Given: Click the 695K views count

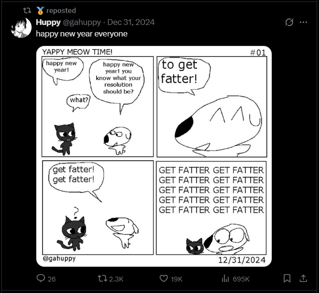Looking at the screenshot, I should click(x=241, y=279).
